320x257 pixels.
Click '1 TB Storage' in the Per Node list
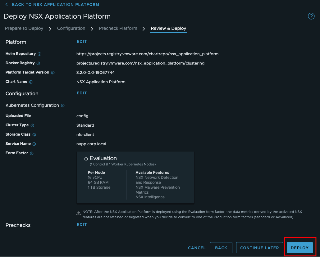click(x=99, y=187)
